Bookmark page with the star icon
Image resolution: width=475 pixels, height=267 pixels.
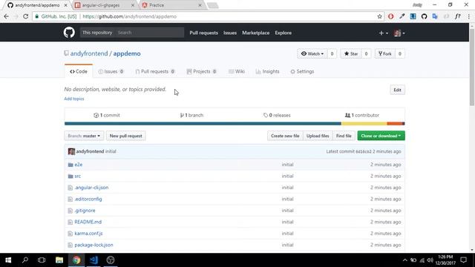click(379, 16)
